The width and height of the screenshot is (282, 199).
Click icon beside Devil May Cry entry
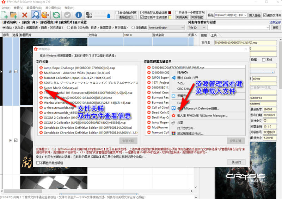149,117
